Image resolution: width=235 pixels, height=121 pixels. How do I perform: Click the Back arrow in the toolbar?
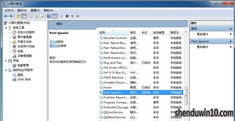pyautogui.click(x=5, y=16)
